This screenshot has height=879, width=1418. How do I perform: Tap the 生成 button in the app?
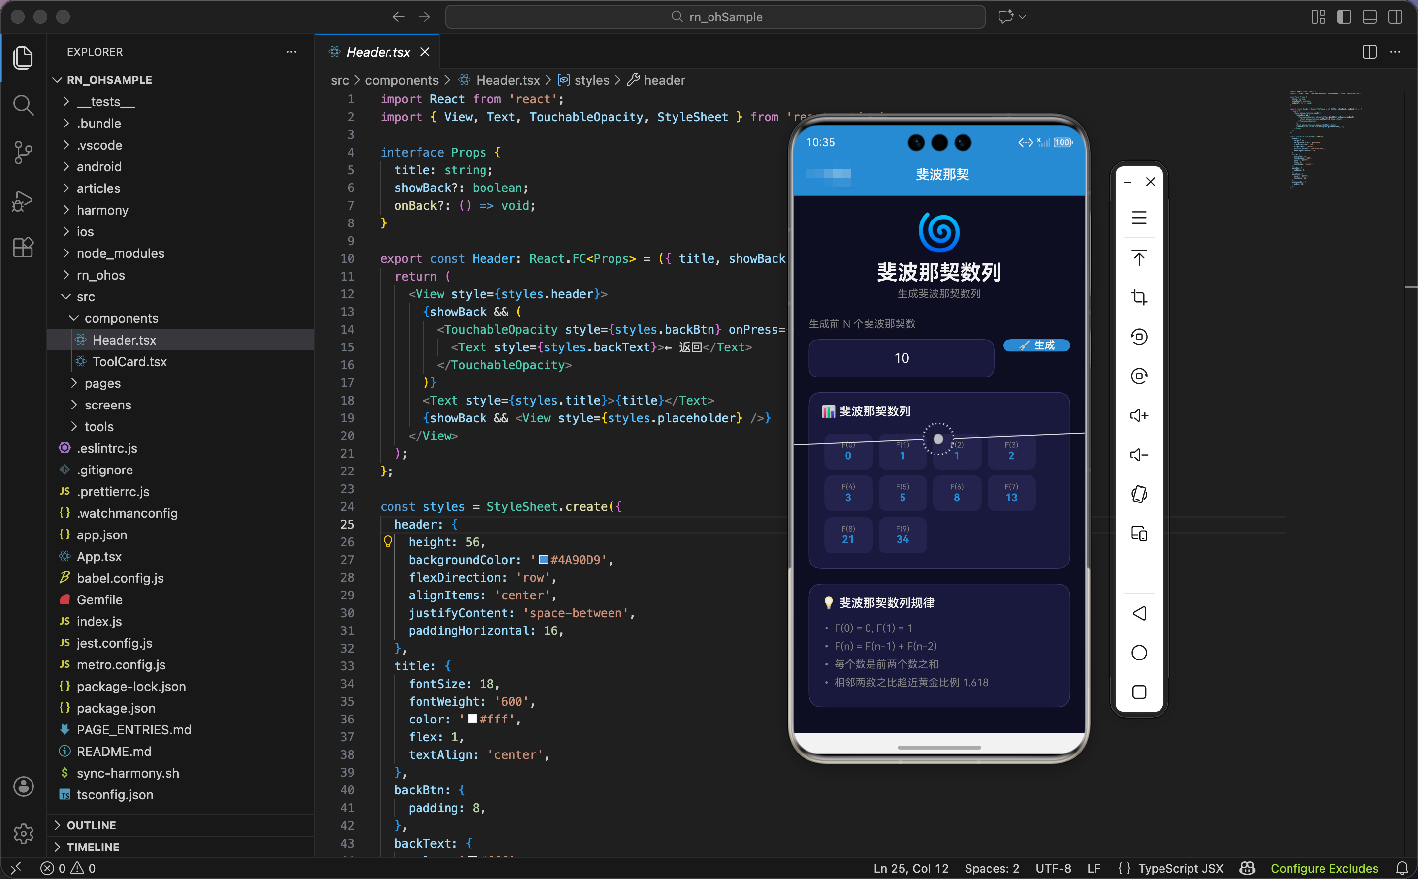[1036, 345]
